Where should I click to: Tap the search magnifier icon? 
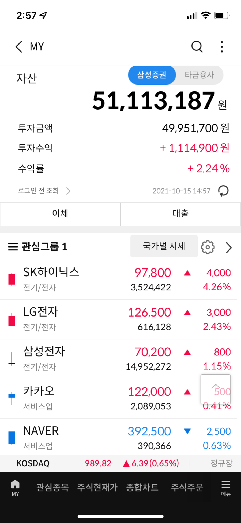[197, 47]
